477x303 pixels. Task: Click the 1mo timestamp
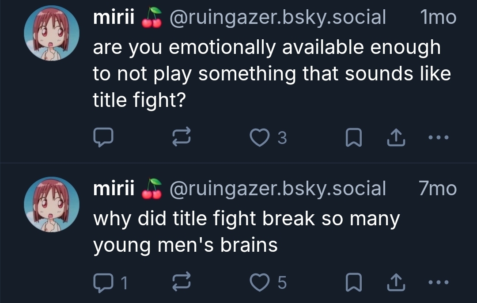point(438,18)
